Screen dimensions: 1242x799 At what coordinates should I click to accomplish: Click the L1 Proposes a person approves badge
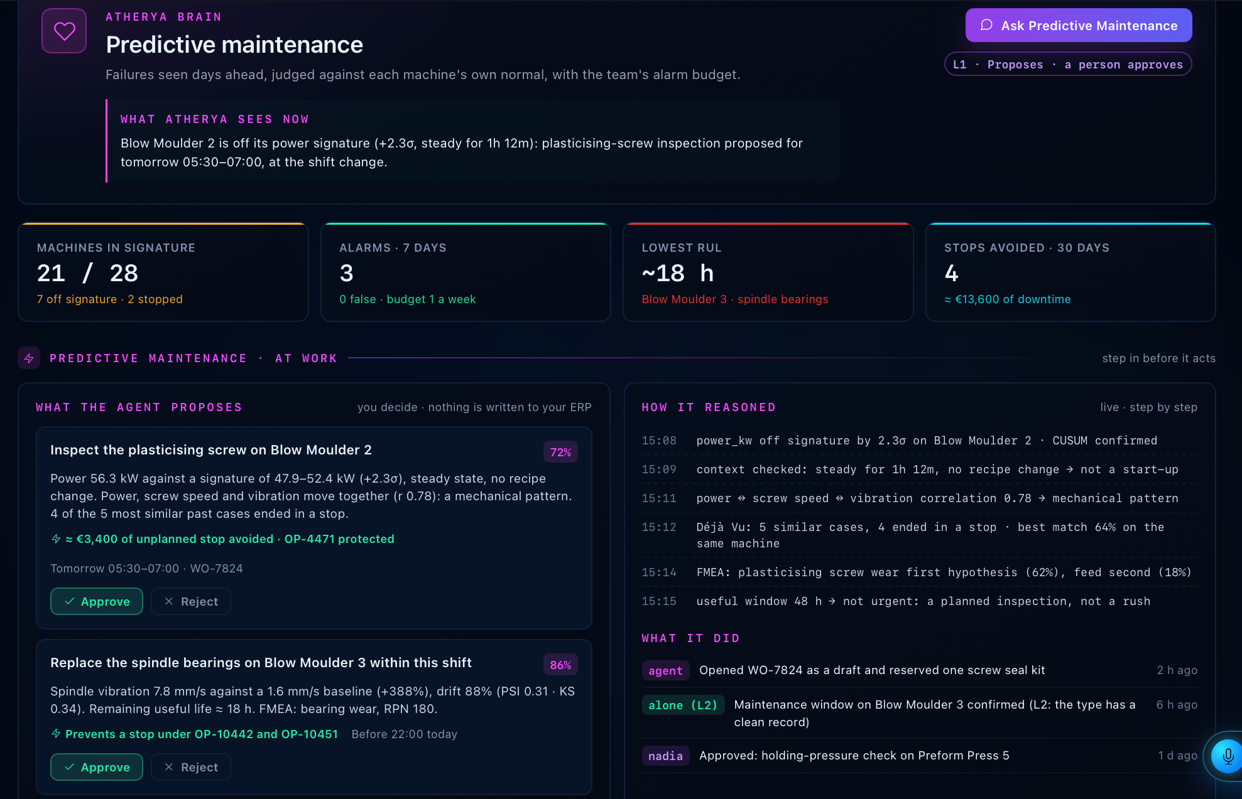[1068, 64]
